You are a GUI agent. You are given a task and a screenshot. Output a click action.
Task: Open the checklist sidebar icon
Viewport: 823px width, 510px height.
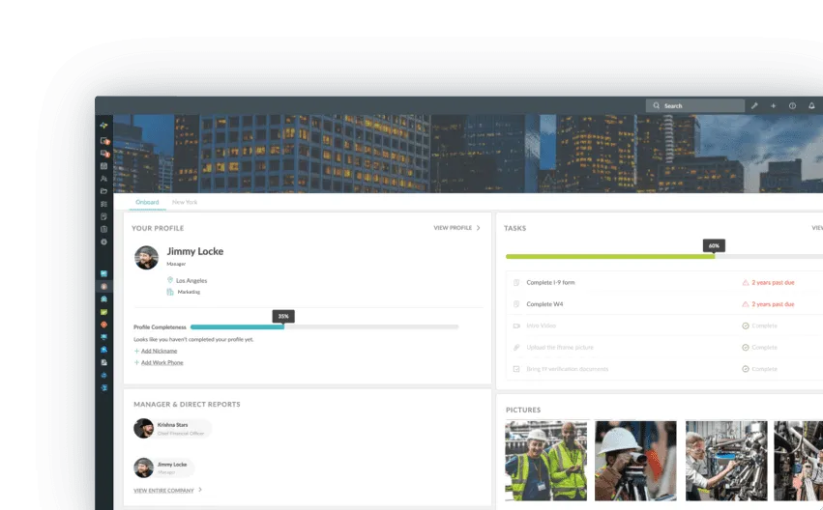pyautogui.click(x=103, y=204)
